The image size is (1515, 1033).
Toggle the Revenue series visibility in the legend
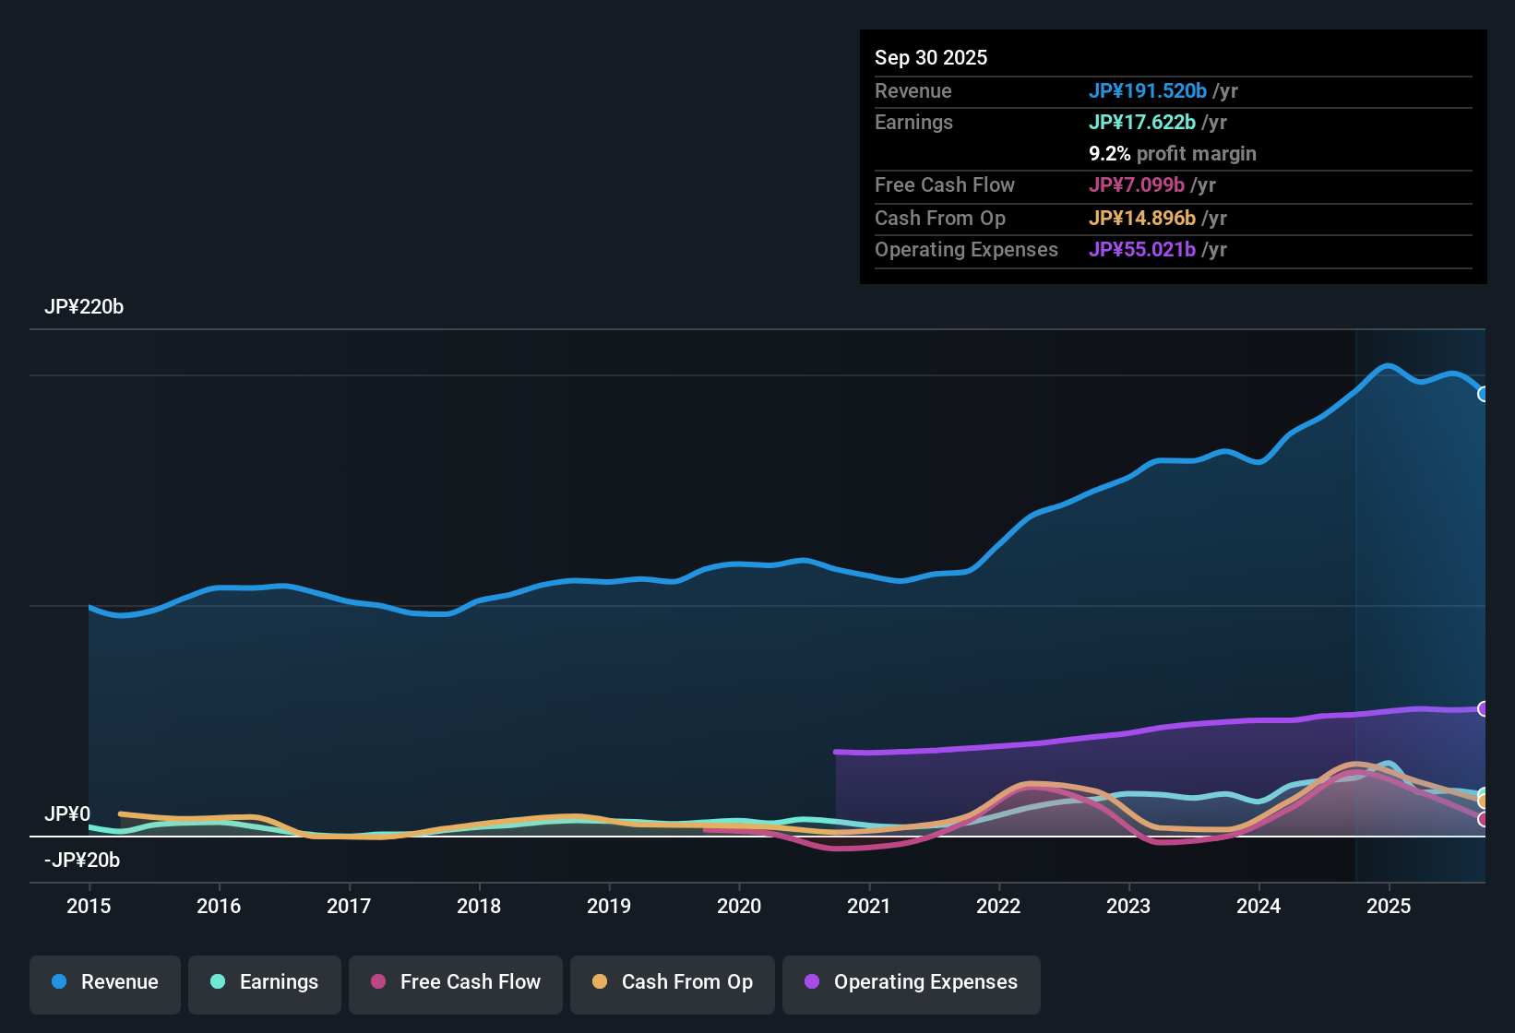coord(104,982)
